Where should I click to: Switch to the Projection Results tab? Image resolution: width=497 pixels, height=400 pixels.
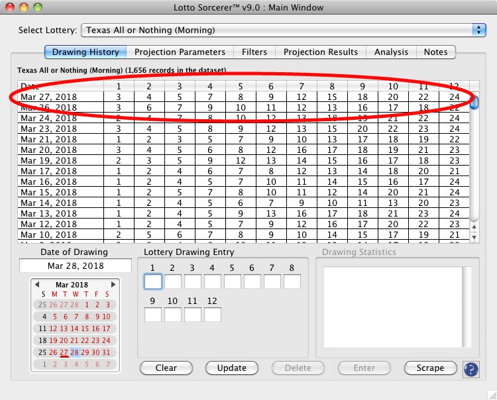(x=321, y=52)
